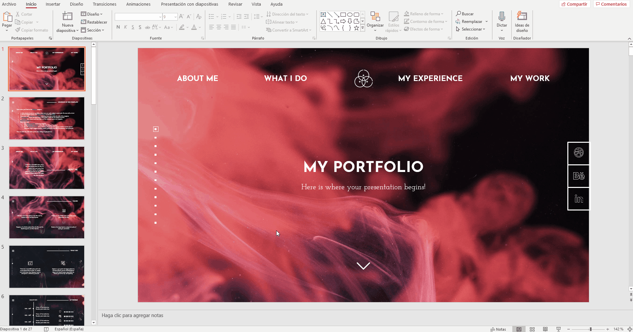Click the notes area placeholder

(x=133, y=315)
